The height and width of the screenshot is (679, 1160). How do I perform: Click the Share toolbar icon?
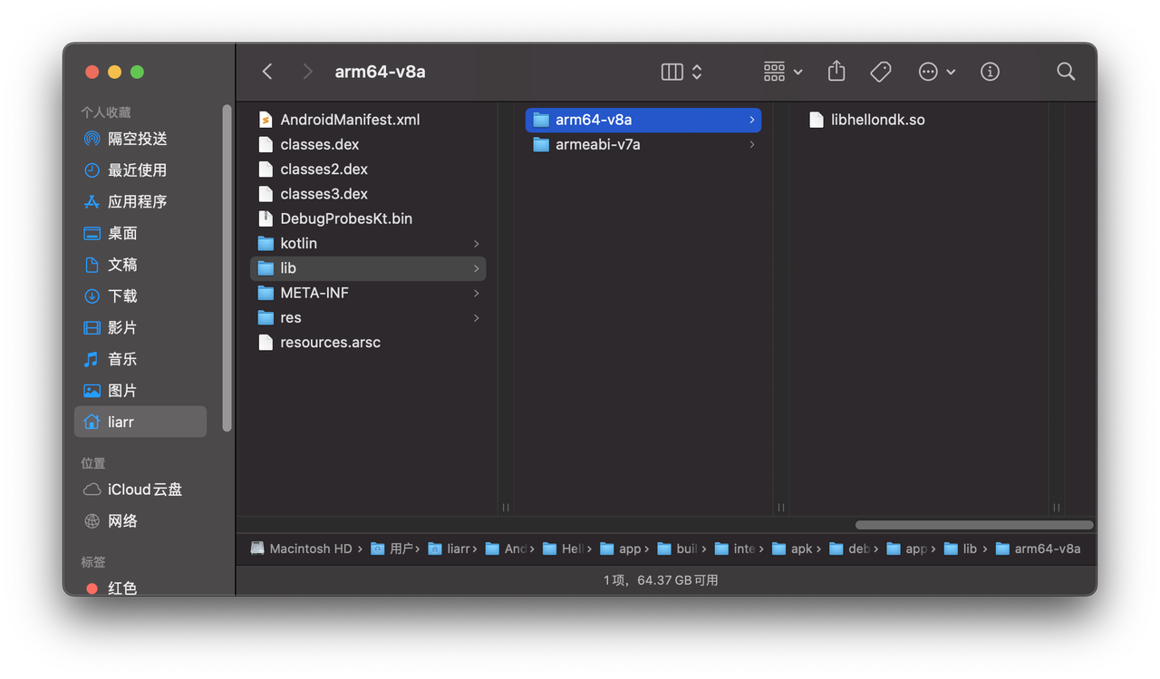pos(836,71)
